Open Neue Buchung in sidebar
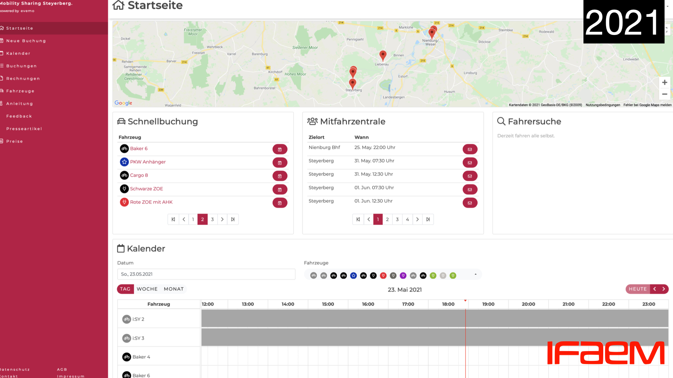This screenshot has width=673, height=378. click(x=26, y=41)
